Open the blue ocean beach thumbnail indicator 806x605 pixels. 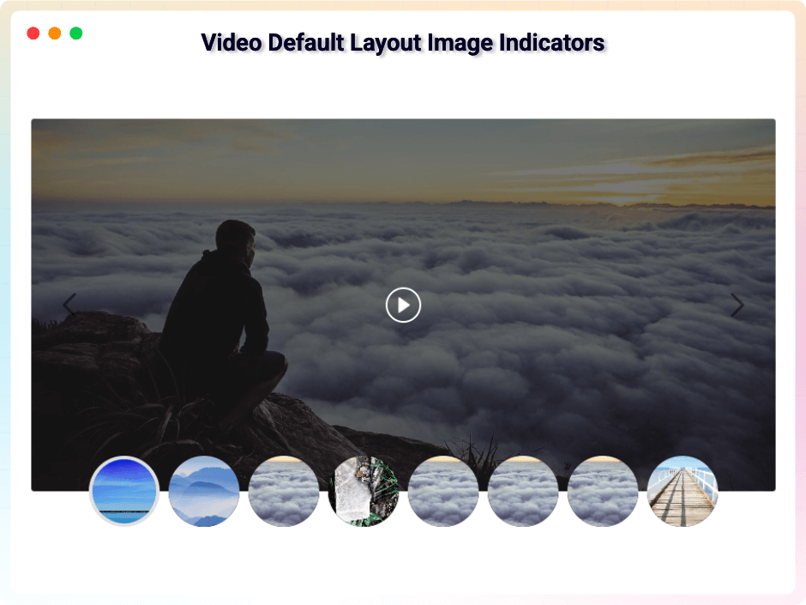[123, 492]
